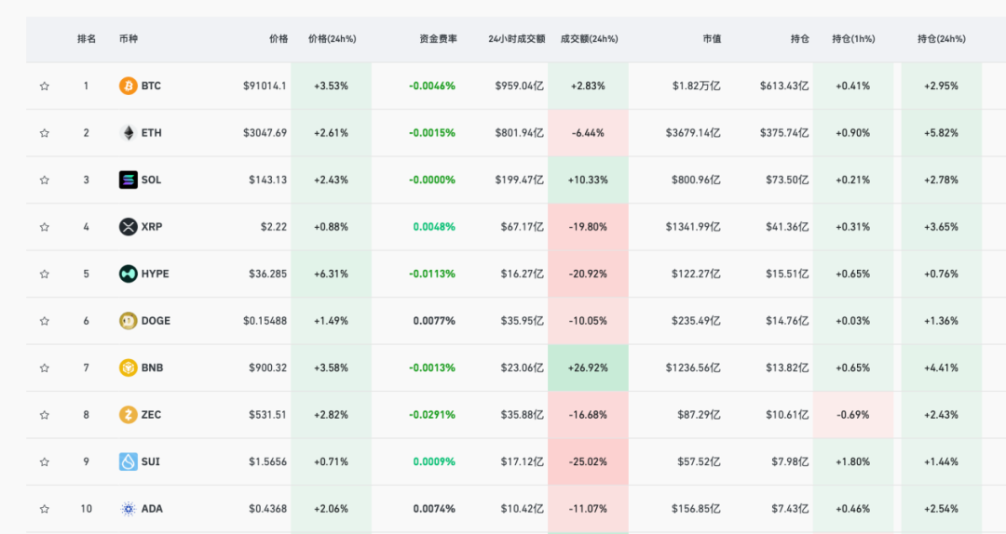Click the Zcash ZEC icon
This screenshot has height=534, width=1006.
(x=128, y=415)
